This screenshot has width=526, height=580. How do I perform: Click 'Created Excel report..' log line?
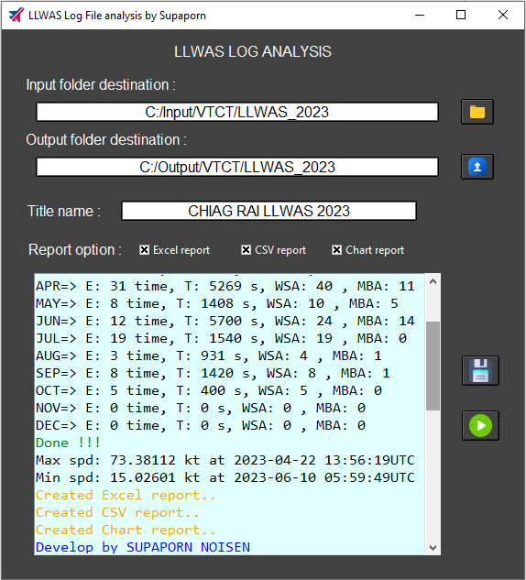pyautogui.click(x=126, y=495)
